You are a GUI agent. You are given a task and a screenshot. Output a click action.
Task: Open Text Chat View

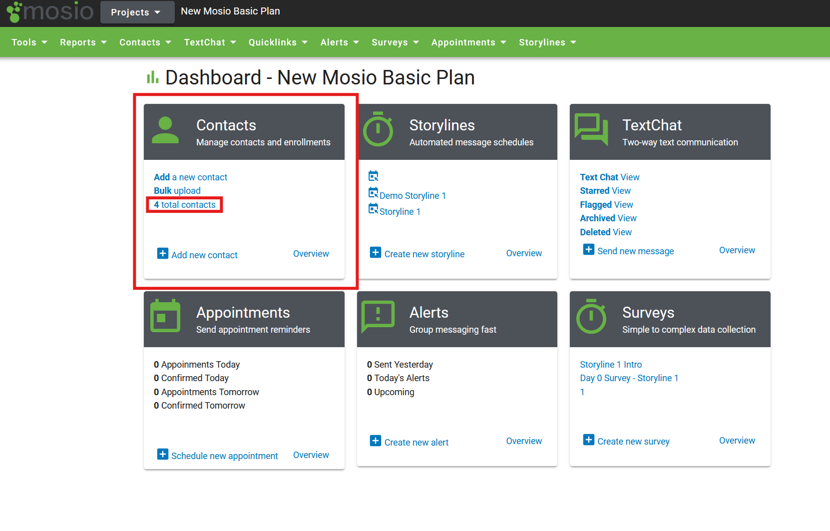[610, 177]
